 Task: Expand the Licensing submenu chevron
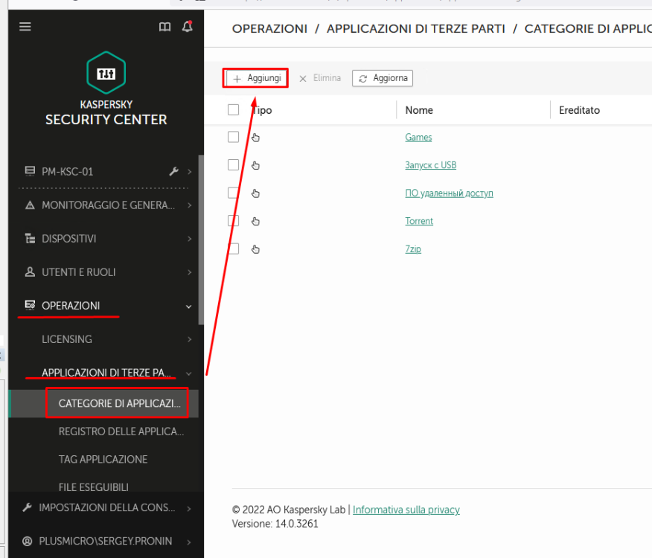coord(190,339)
